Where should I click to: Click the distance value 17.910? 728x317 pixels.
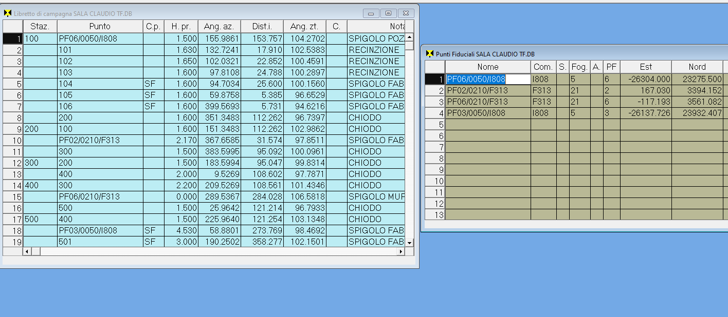click(x=262, y=50)
